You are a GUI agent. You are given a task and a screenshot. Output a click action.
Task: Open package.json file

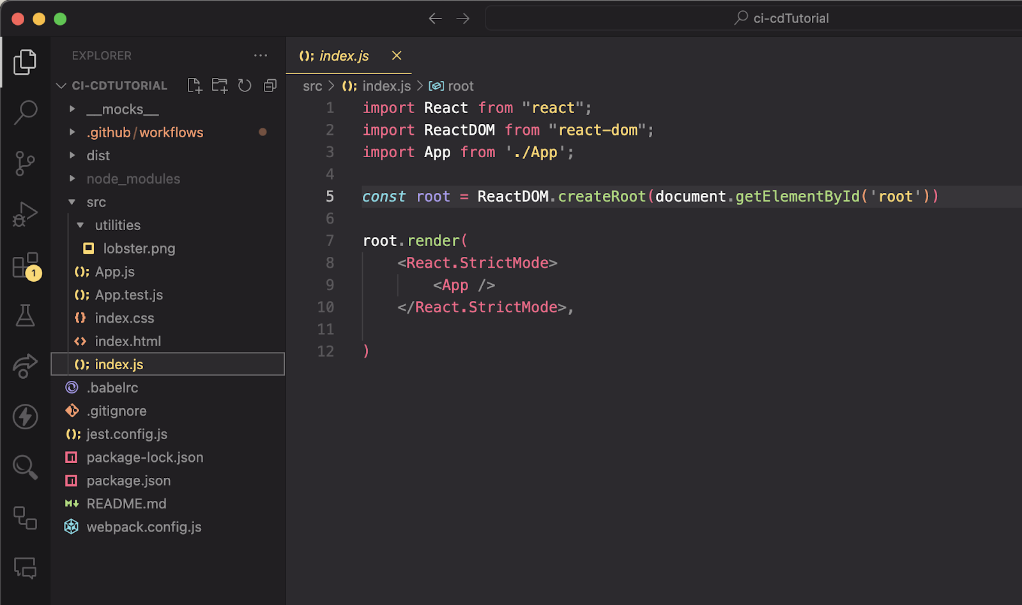point(167,480)
